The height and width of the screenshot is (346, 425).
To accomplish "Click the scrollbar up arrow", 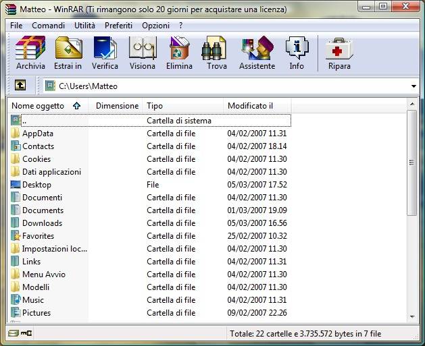I will click(x=412, y=104).
